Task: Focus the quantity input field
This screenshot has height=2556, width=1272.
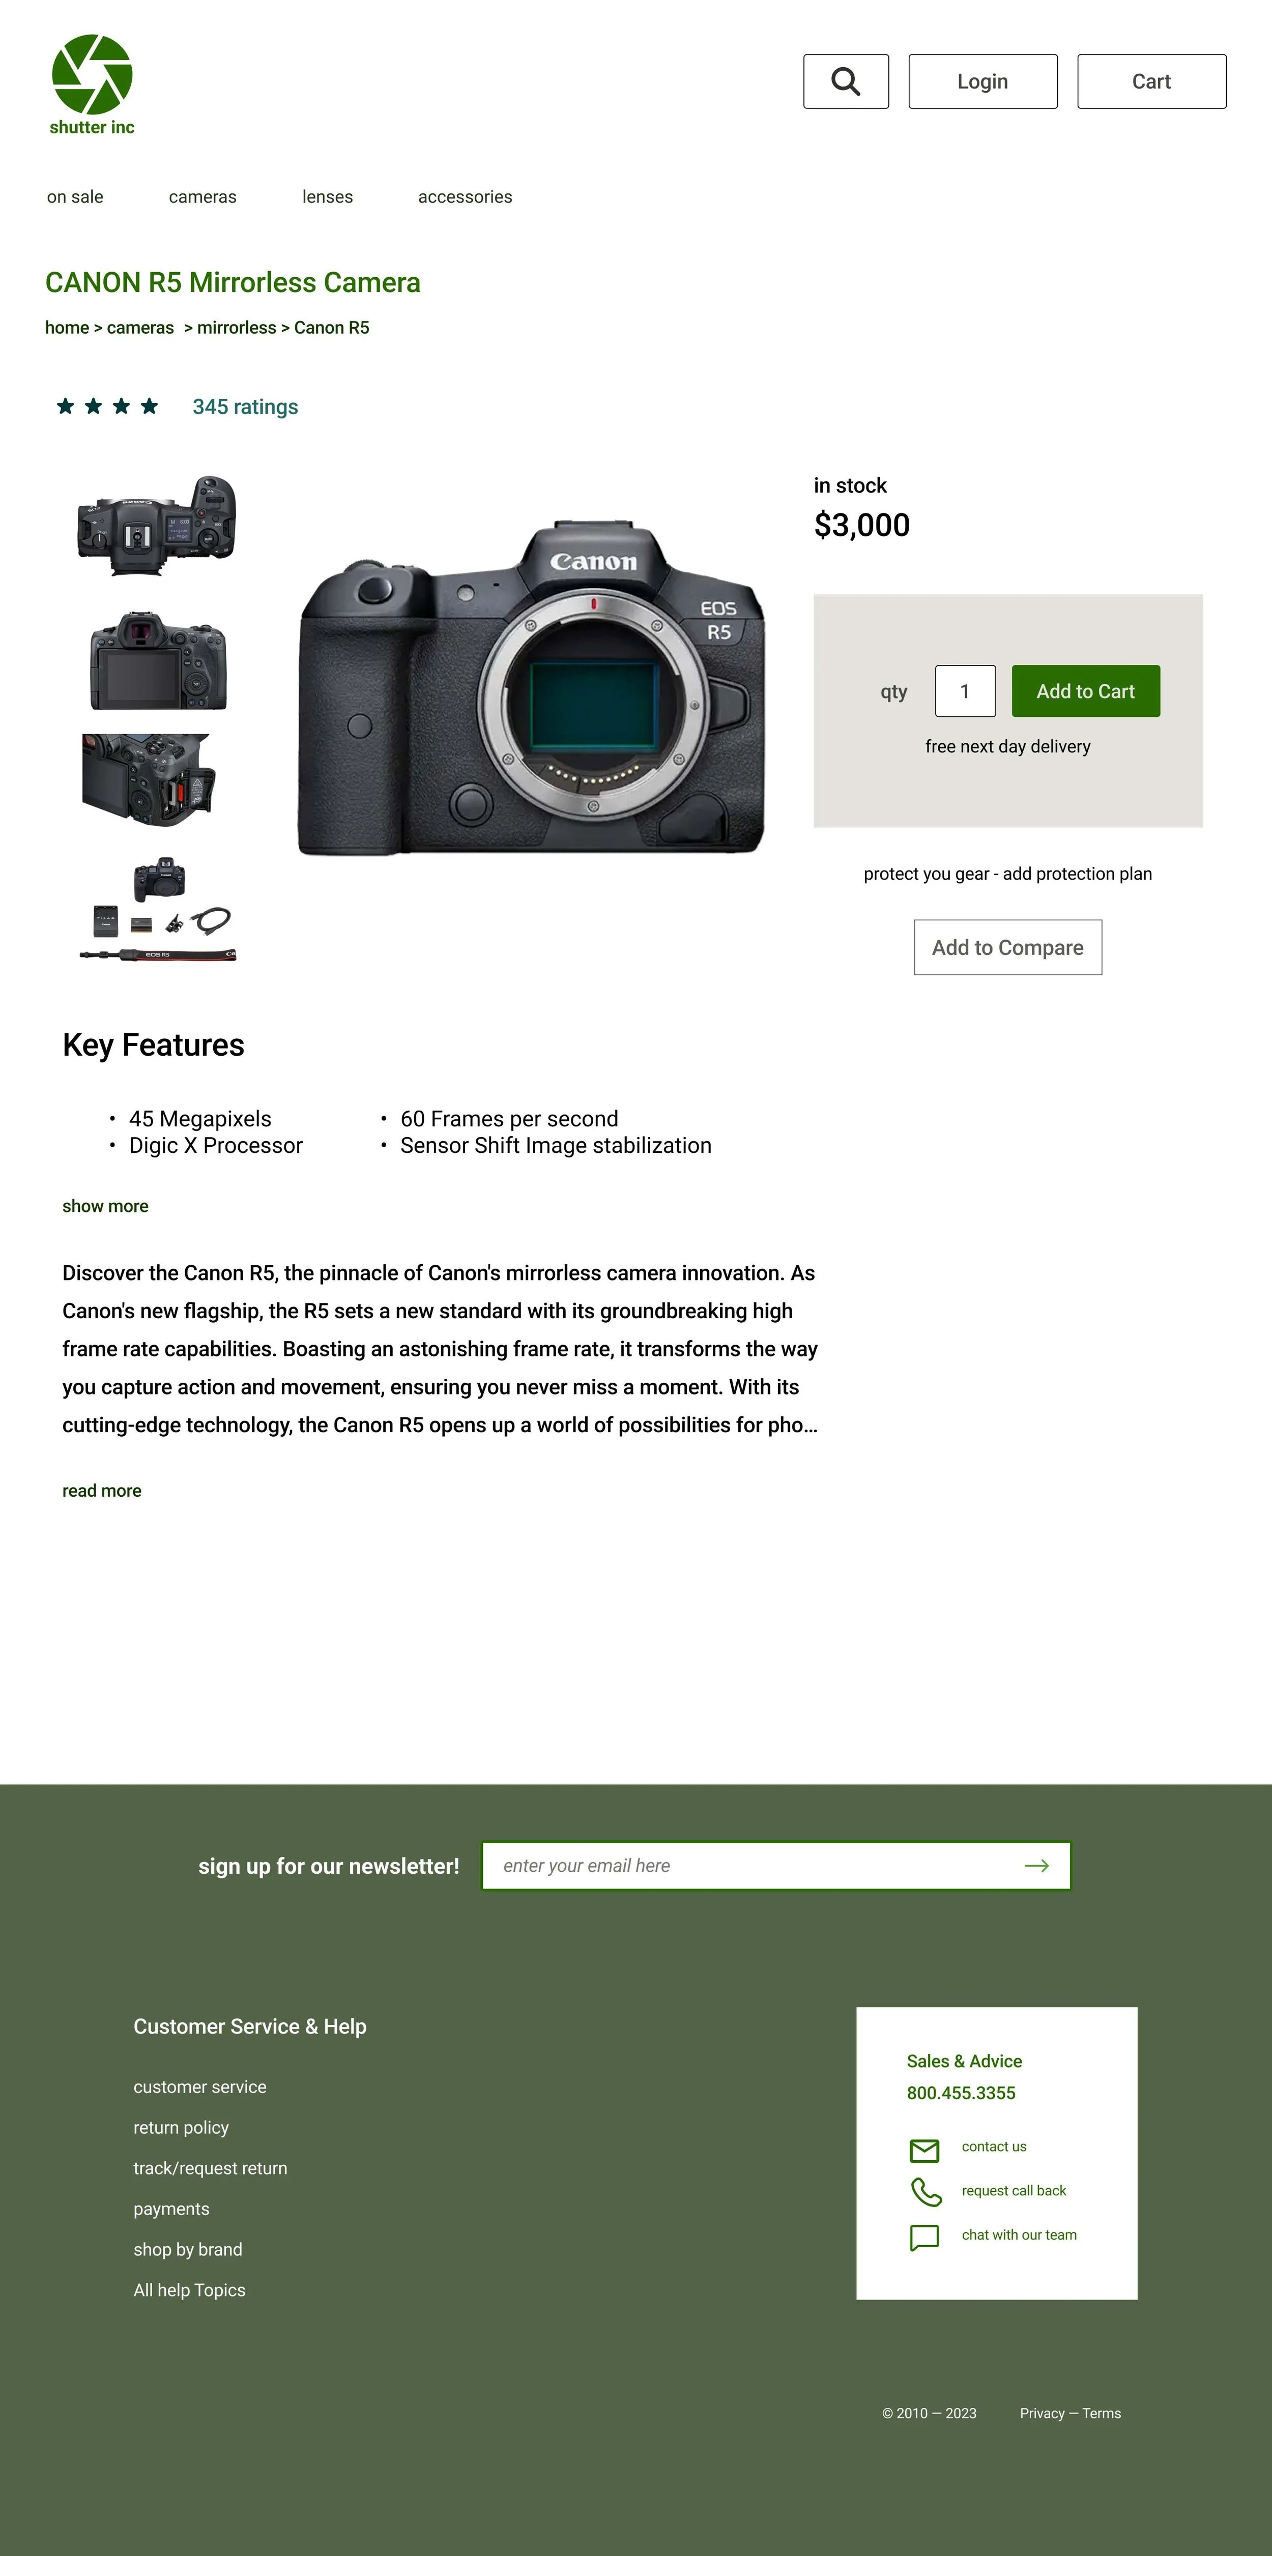Action: tap(964, 690)
